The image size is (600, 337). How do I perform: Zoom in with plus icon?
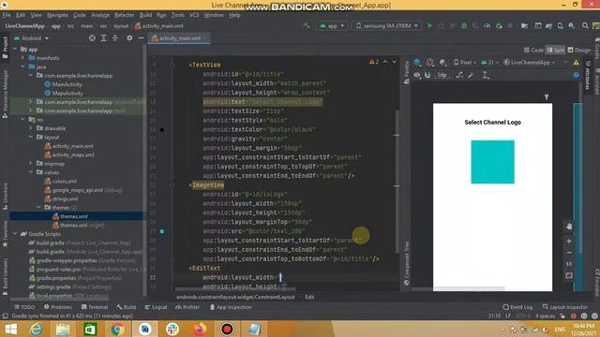click(569, 242)
